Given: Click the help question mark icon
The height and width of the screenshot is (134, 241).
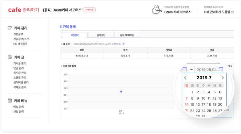Looking at the screenshot, I should point(124,44).
